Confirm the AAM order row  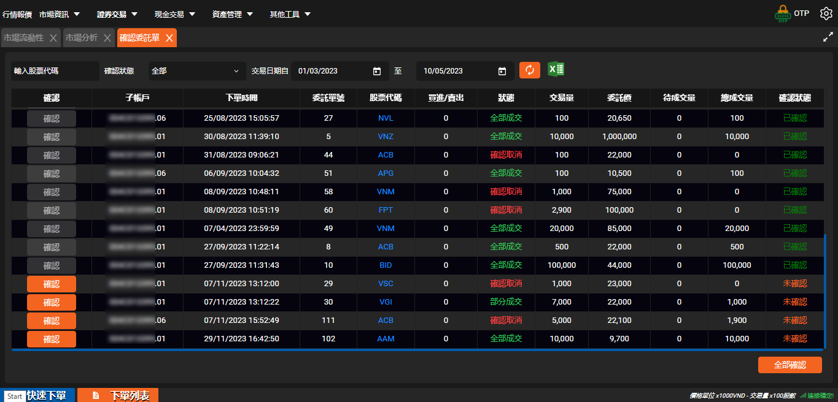pyautogui.click(x=52, y=339)
